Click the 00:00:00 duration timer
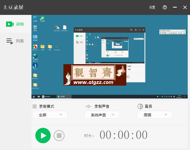The width and height of the screenshot is (190, 150). [124, 135]
